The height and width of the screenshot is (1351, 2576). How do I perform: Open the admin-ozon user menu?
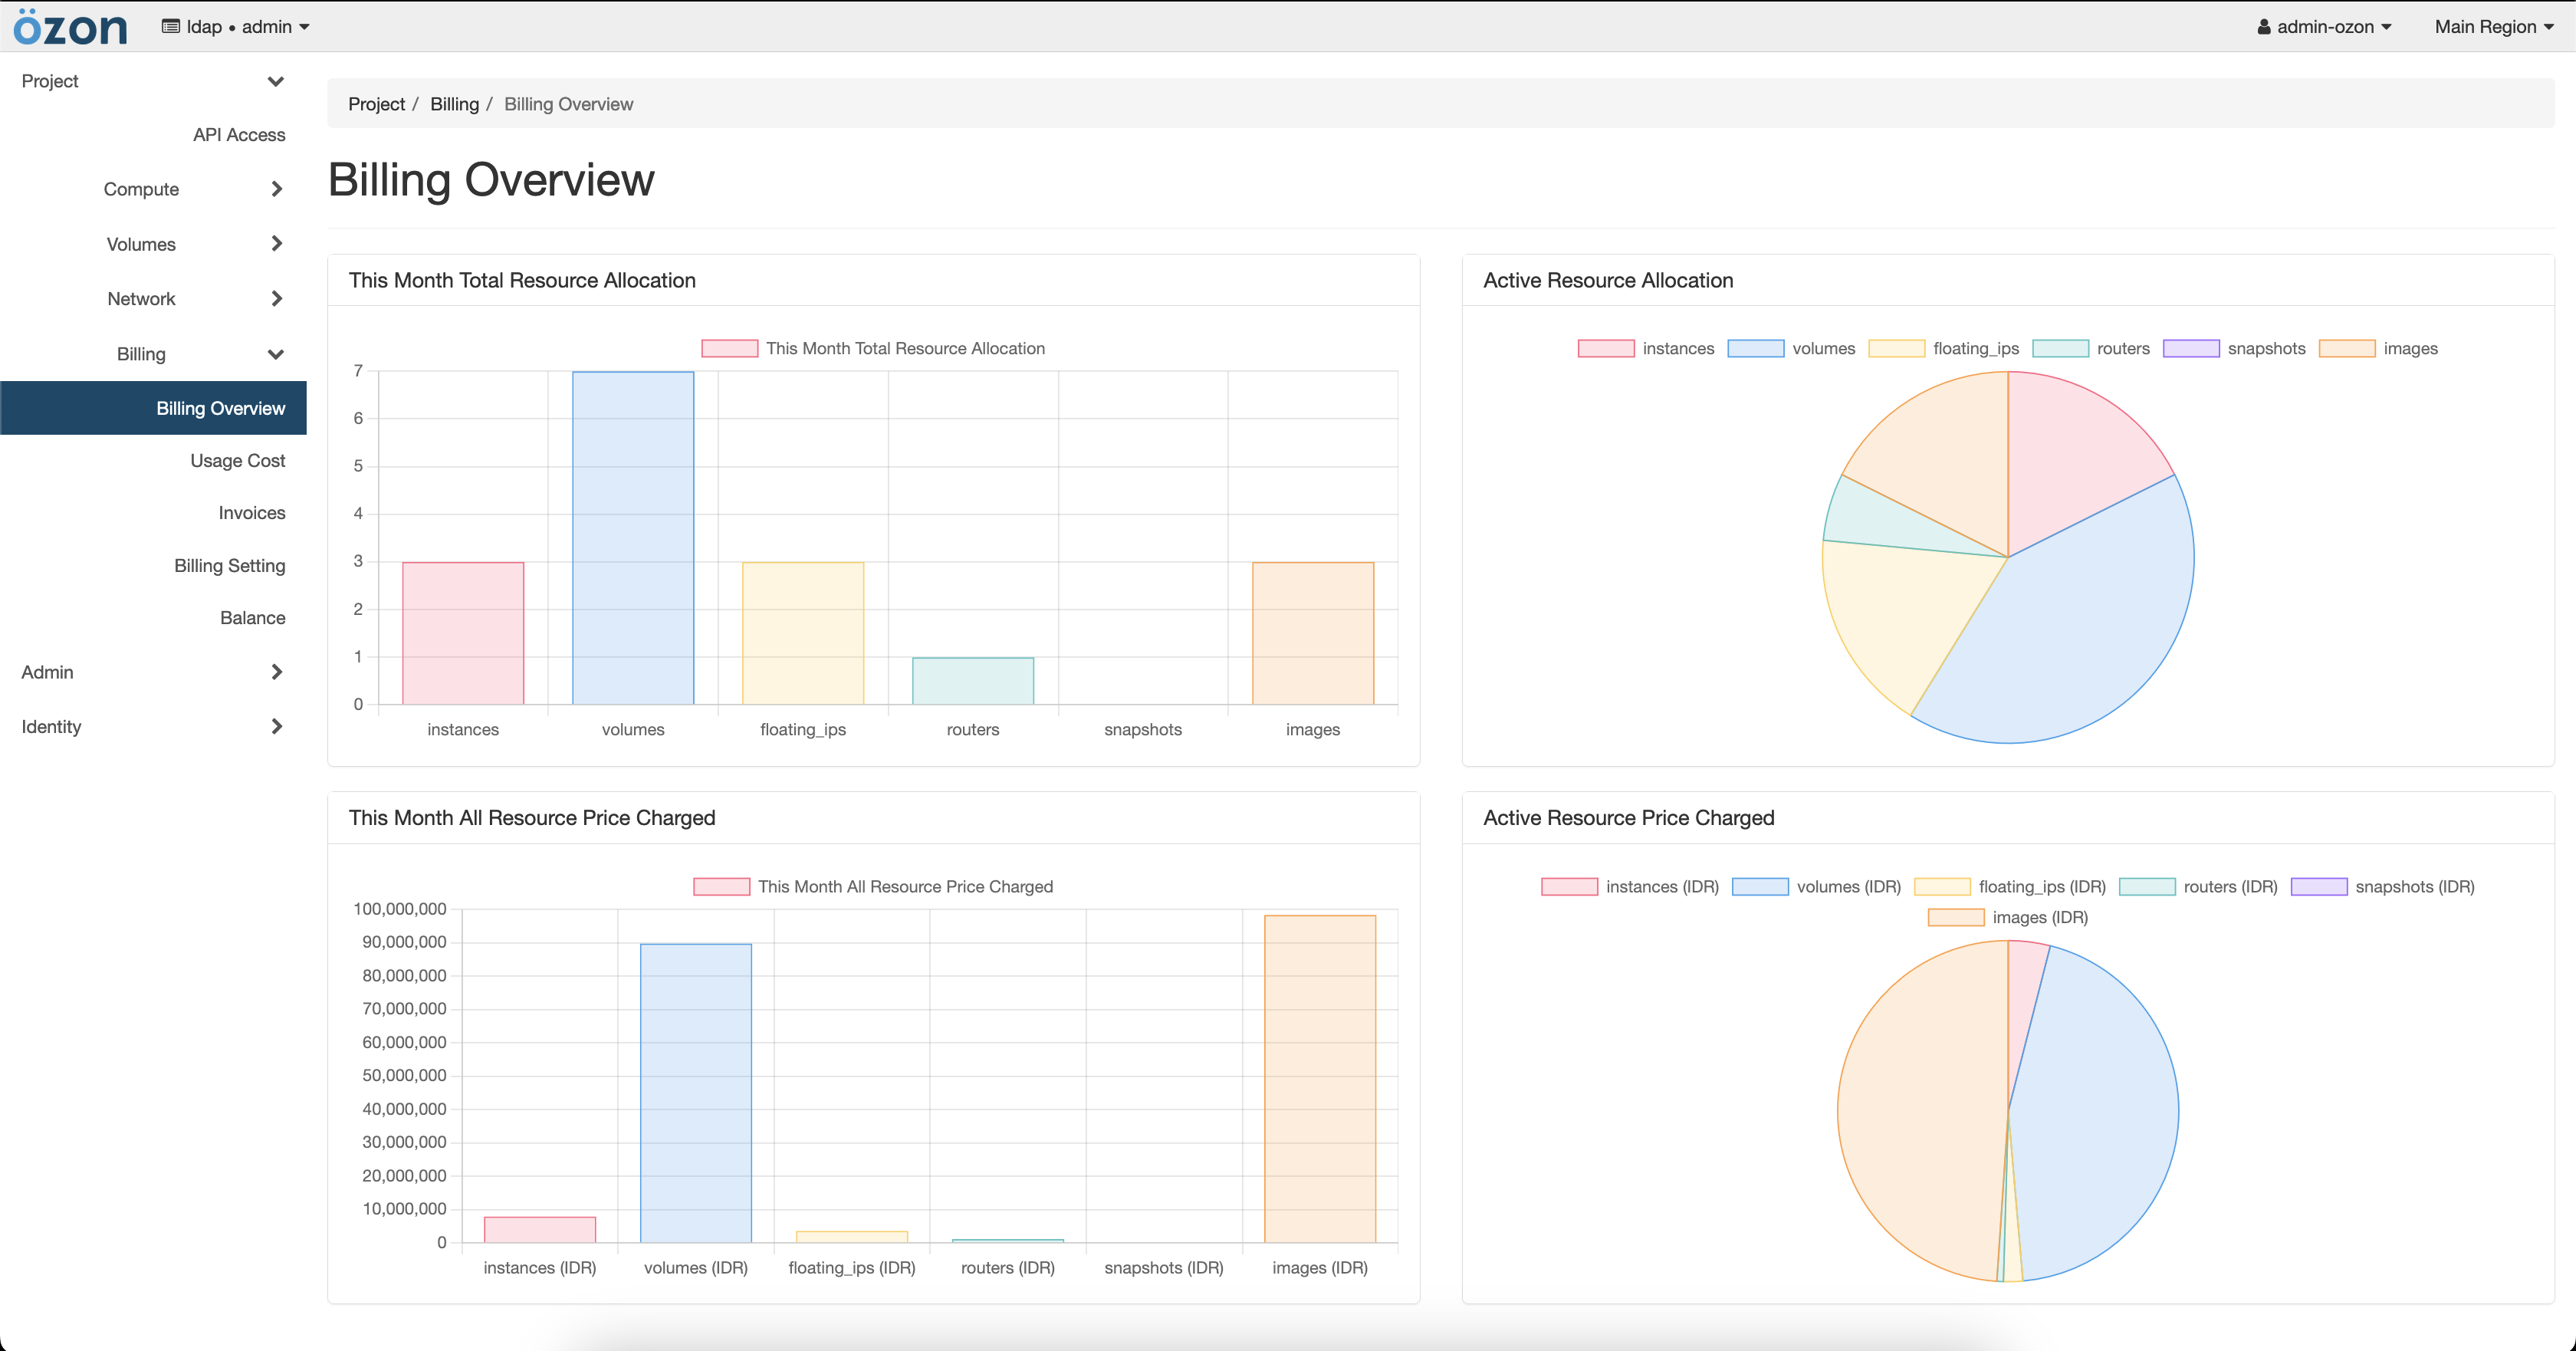click(2324, 27)
